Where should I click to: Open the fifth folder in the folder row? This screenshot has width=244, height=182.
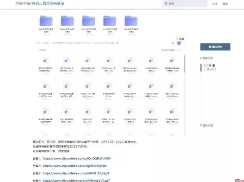point(131,21)
